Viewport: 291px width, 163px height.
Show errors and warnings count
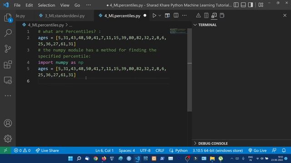tap(22, 150)
